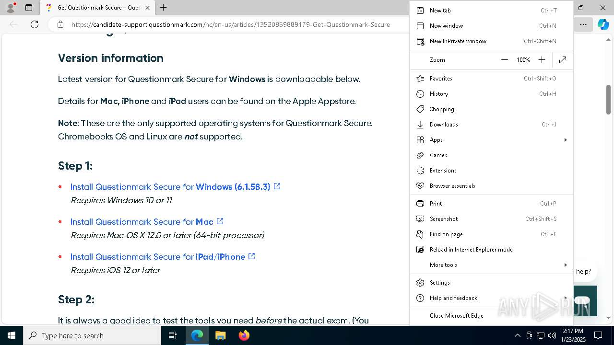The image size is (614, 345).
Task: Choose Close Microsoft Edge entry
Action: 491,316
